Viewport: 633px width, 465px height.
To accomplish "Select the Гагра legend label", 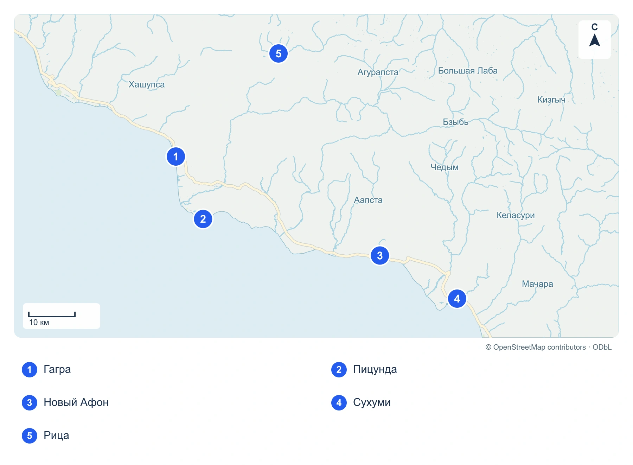I will pos(57,370).
